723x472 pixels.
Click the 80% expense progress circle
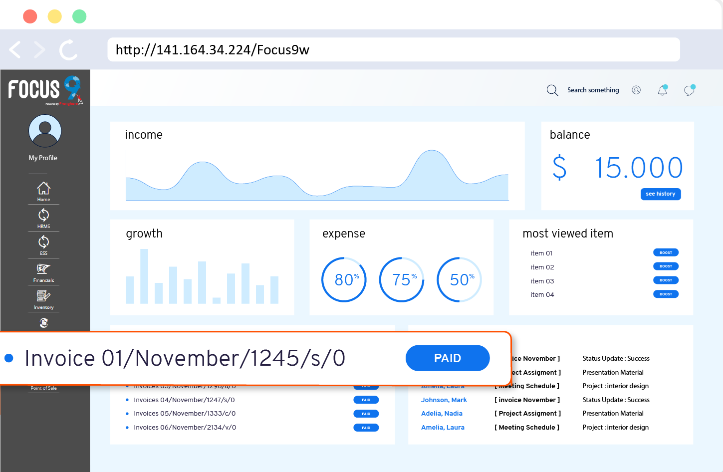344,280
